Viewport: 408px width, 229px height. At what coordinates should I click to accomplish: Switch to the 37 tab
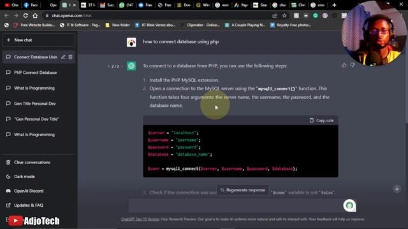point(88,5)
